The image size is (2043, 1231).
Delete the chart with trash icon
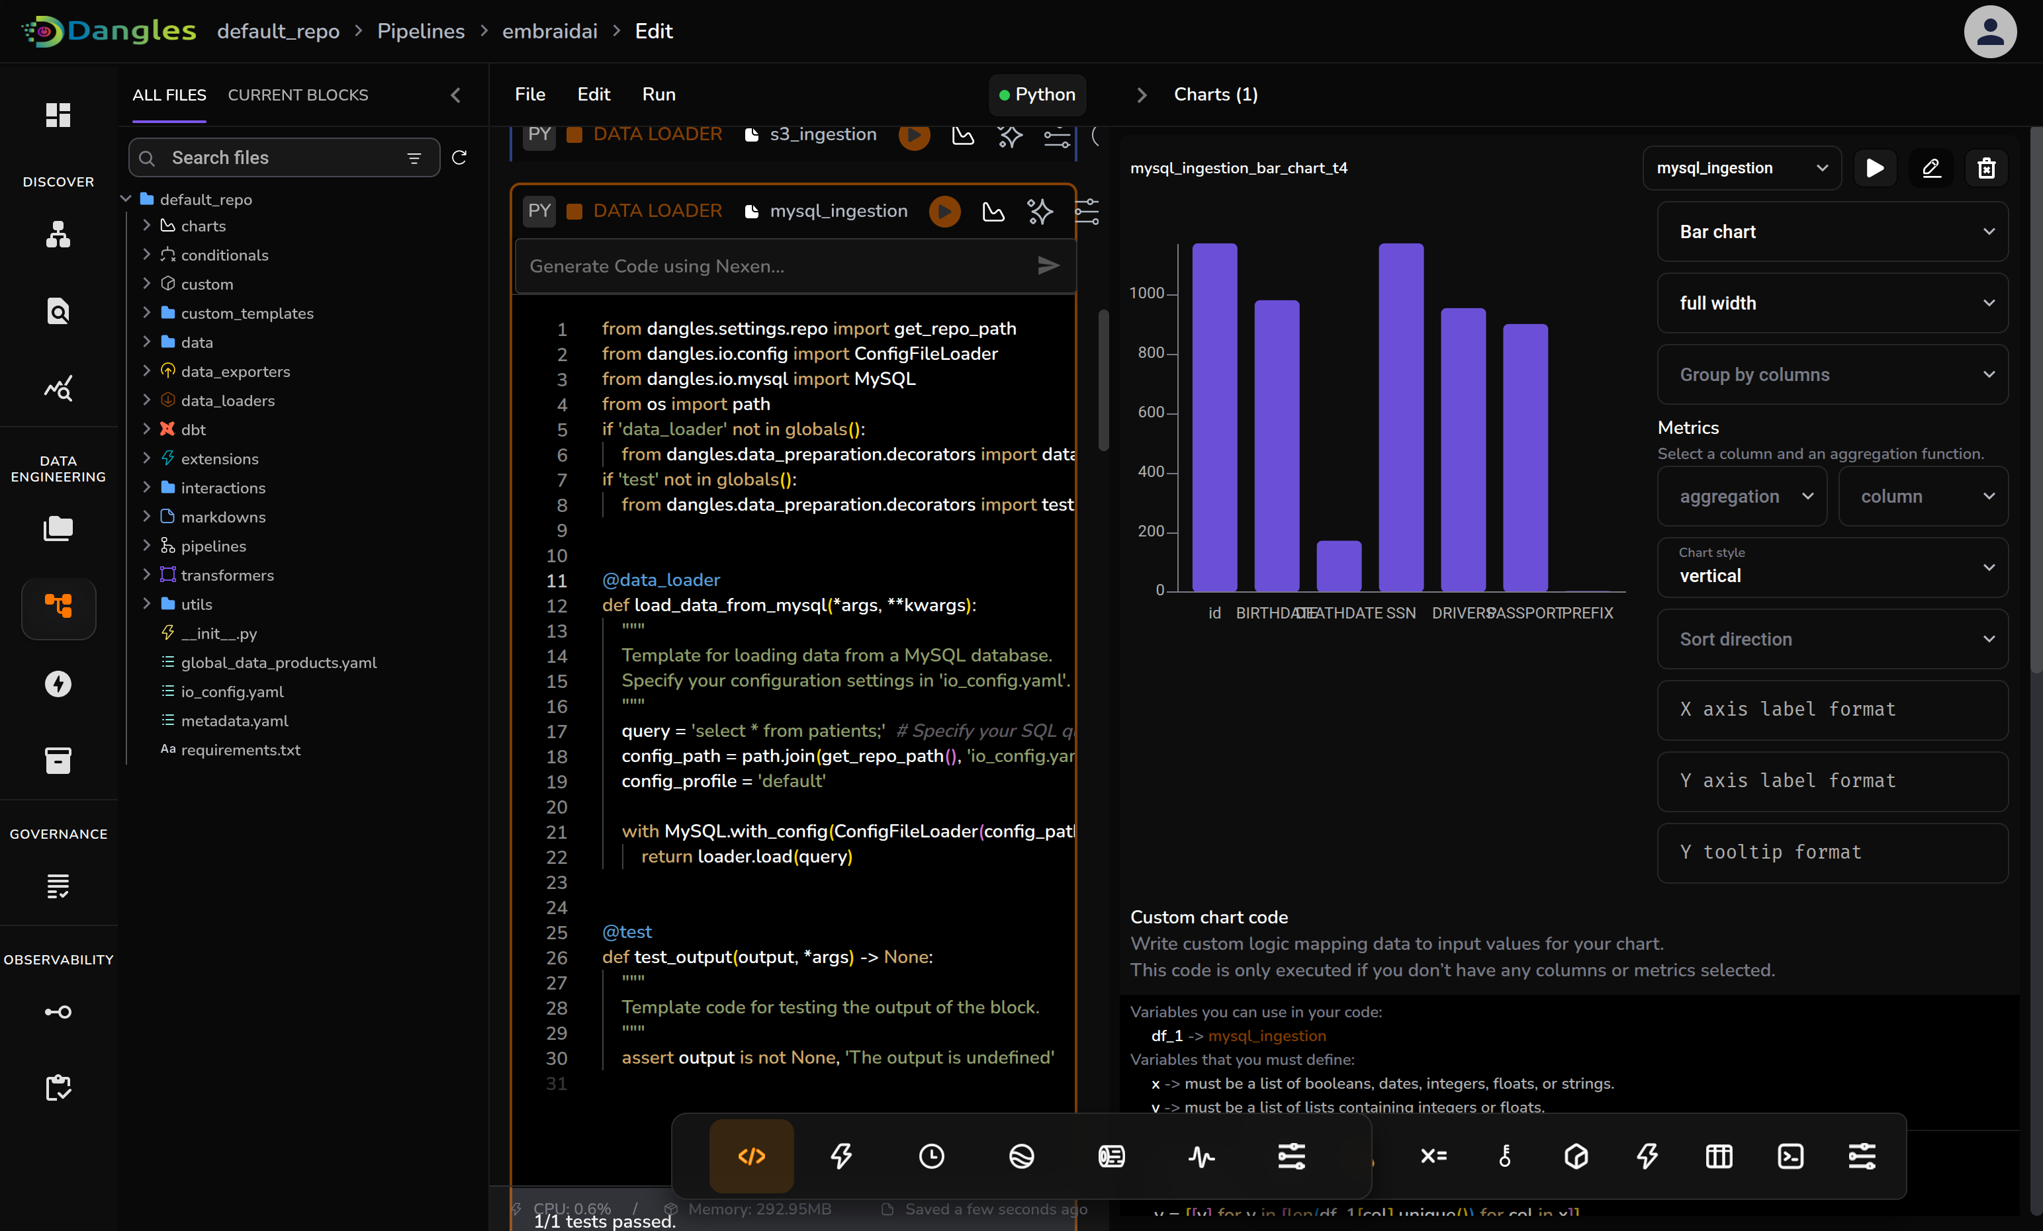coord(1986,168)
